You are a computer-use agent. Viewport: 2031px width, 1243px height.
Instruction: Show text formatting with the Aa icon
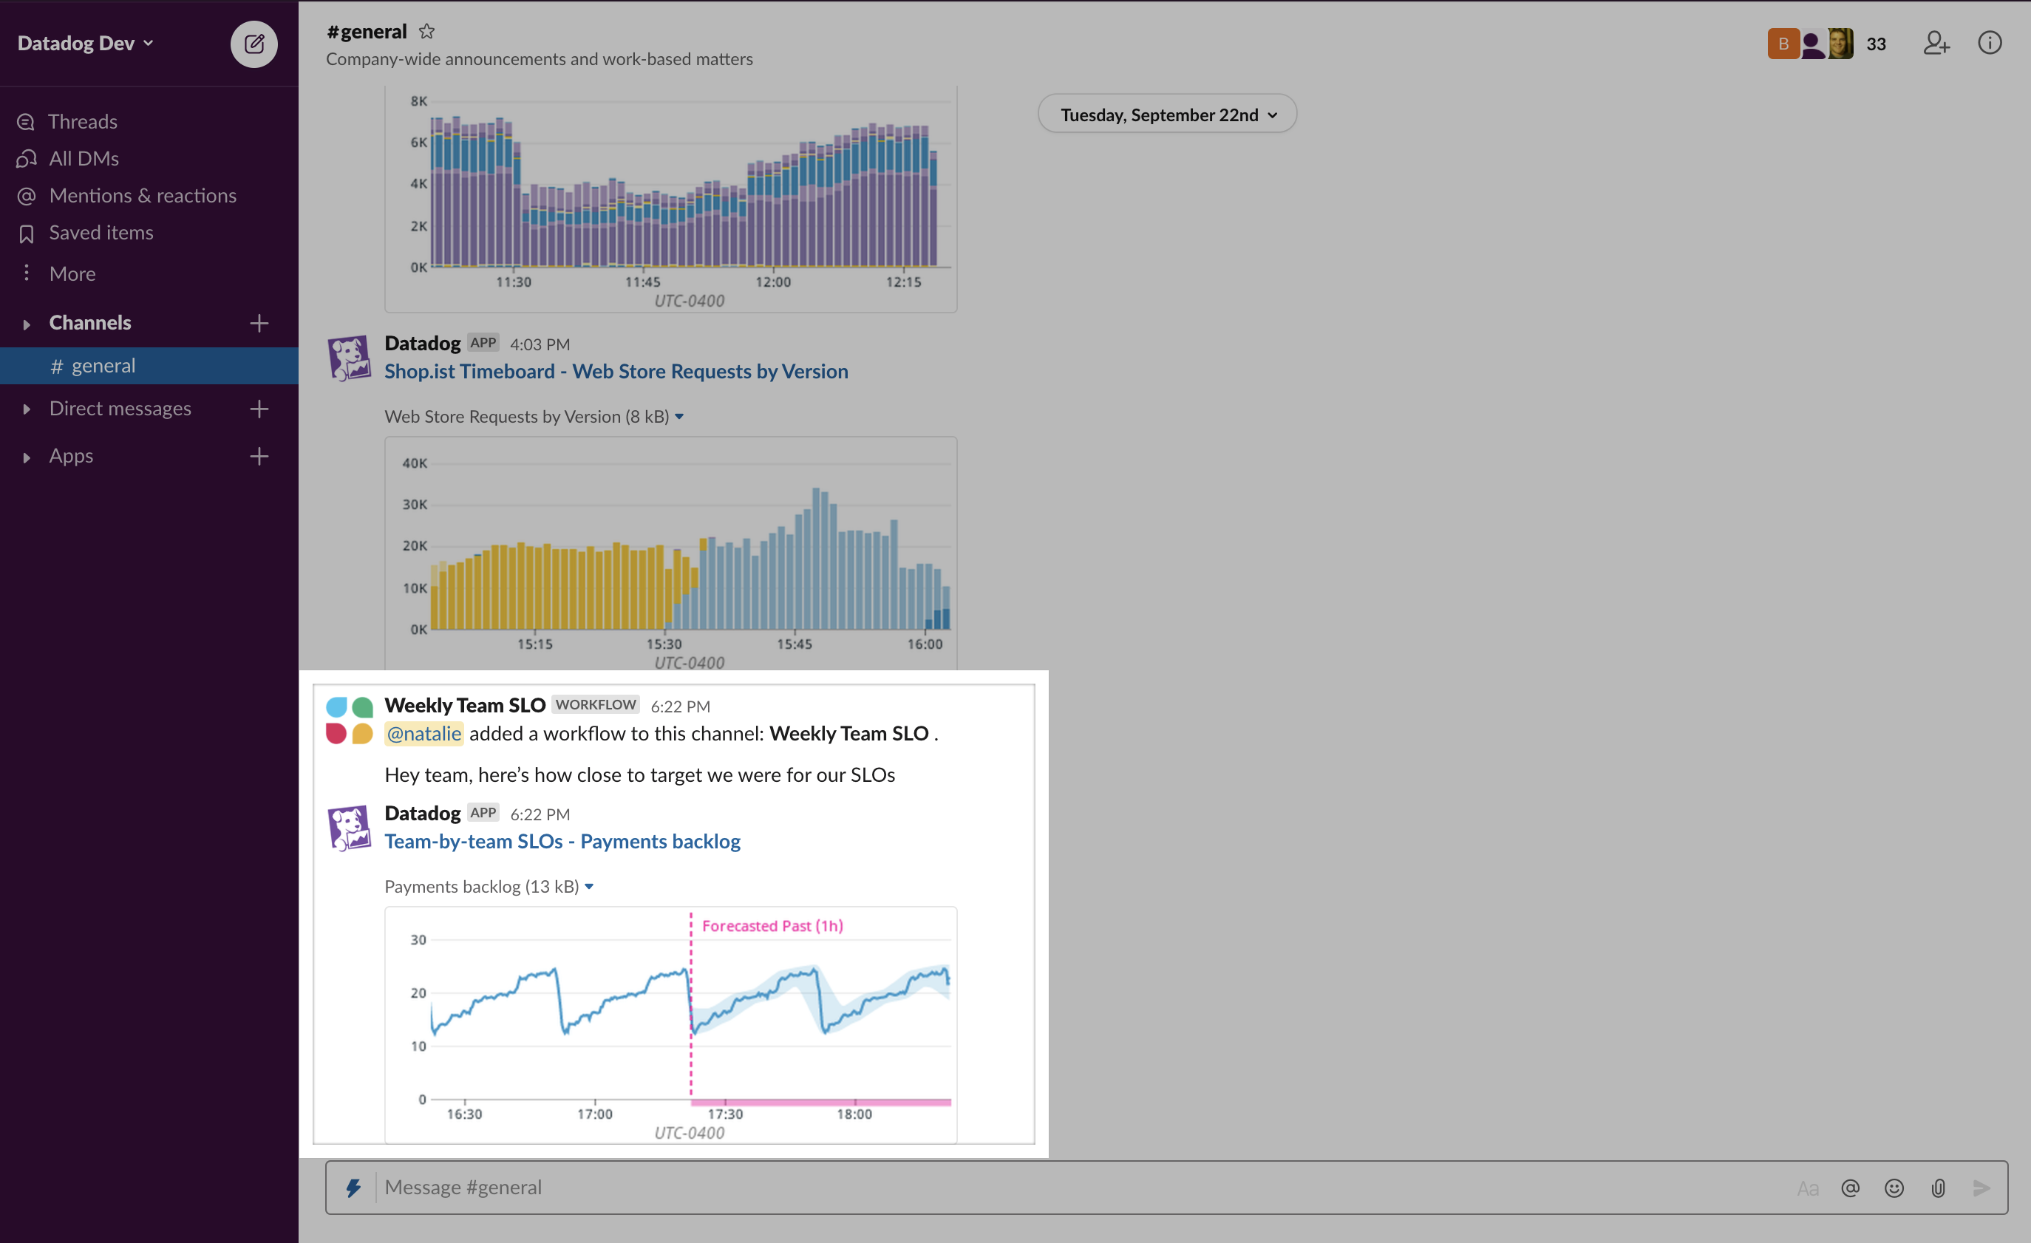pyautogui.click(x=1809, y=1187)
